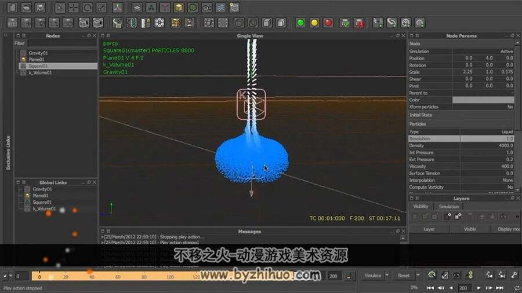The height and width of the screenshot is (293, 522).
Task: Select Square01 in Global Links
Action: pos(42,202)
